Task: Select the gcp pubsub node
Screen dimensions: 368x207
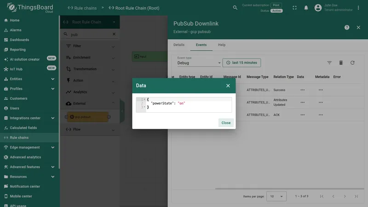Action: [x=88, y=117]
